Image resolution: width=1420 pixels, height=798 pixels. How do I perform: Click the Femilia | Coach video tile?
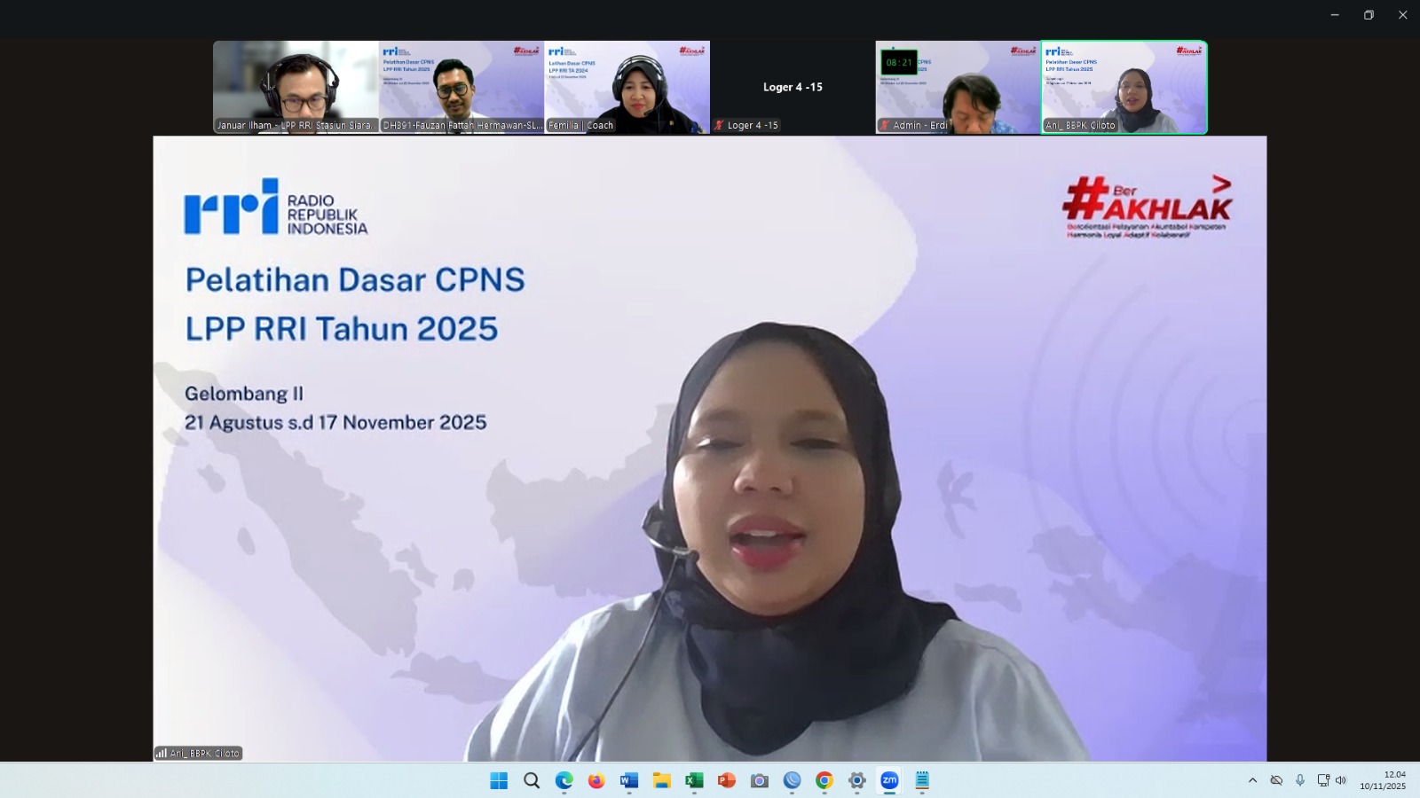point(627,87)
